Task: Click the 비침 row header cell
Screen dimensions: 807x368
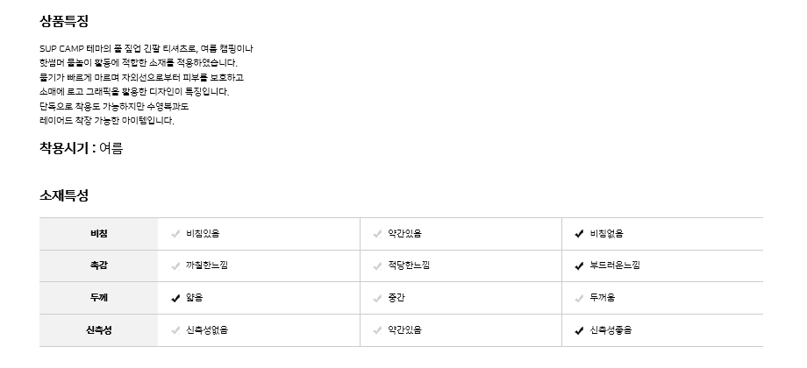Action: click(x=98, y=234)
